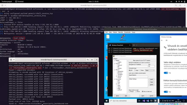This screenshot has height=105, width=187.
Task: Open hamburger menu in msfvenom terminal window
Action: (x=92, y=60)
